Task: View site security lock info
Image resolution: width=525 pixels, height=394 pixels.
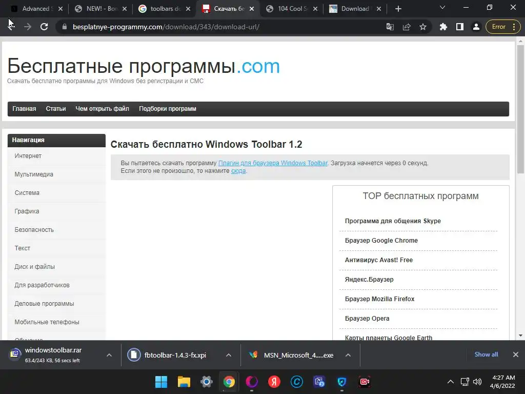Action: 65,27
